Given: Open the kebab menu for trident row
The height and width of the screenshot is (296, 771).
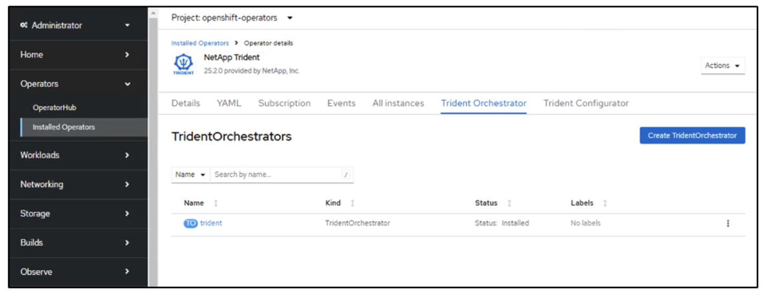Looking at the screenshot, I should pos(728,223).
